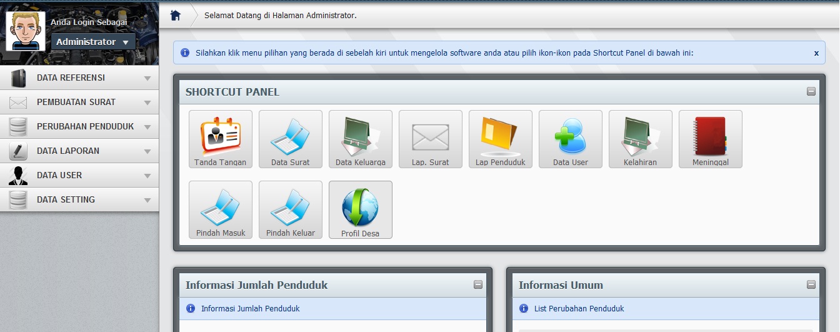Click the Informasi Jumlah Penduduk panel heading

(x=256, y=285)
